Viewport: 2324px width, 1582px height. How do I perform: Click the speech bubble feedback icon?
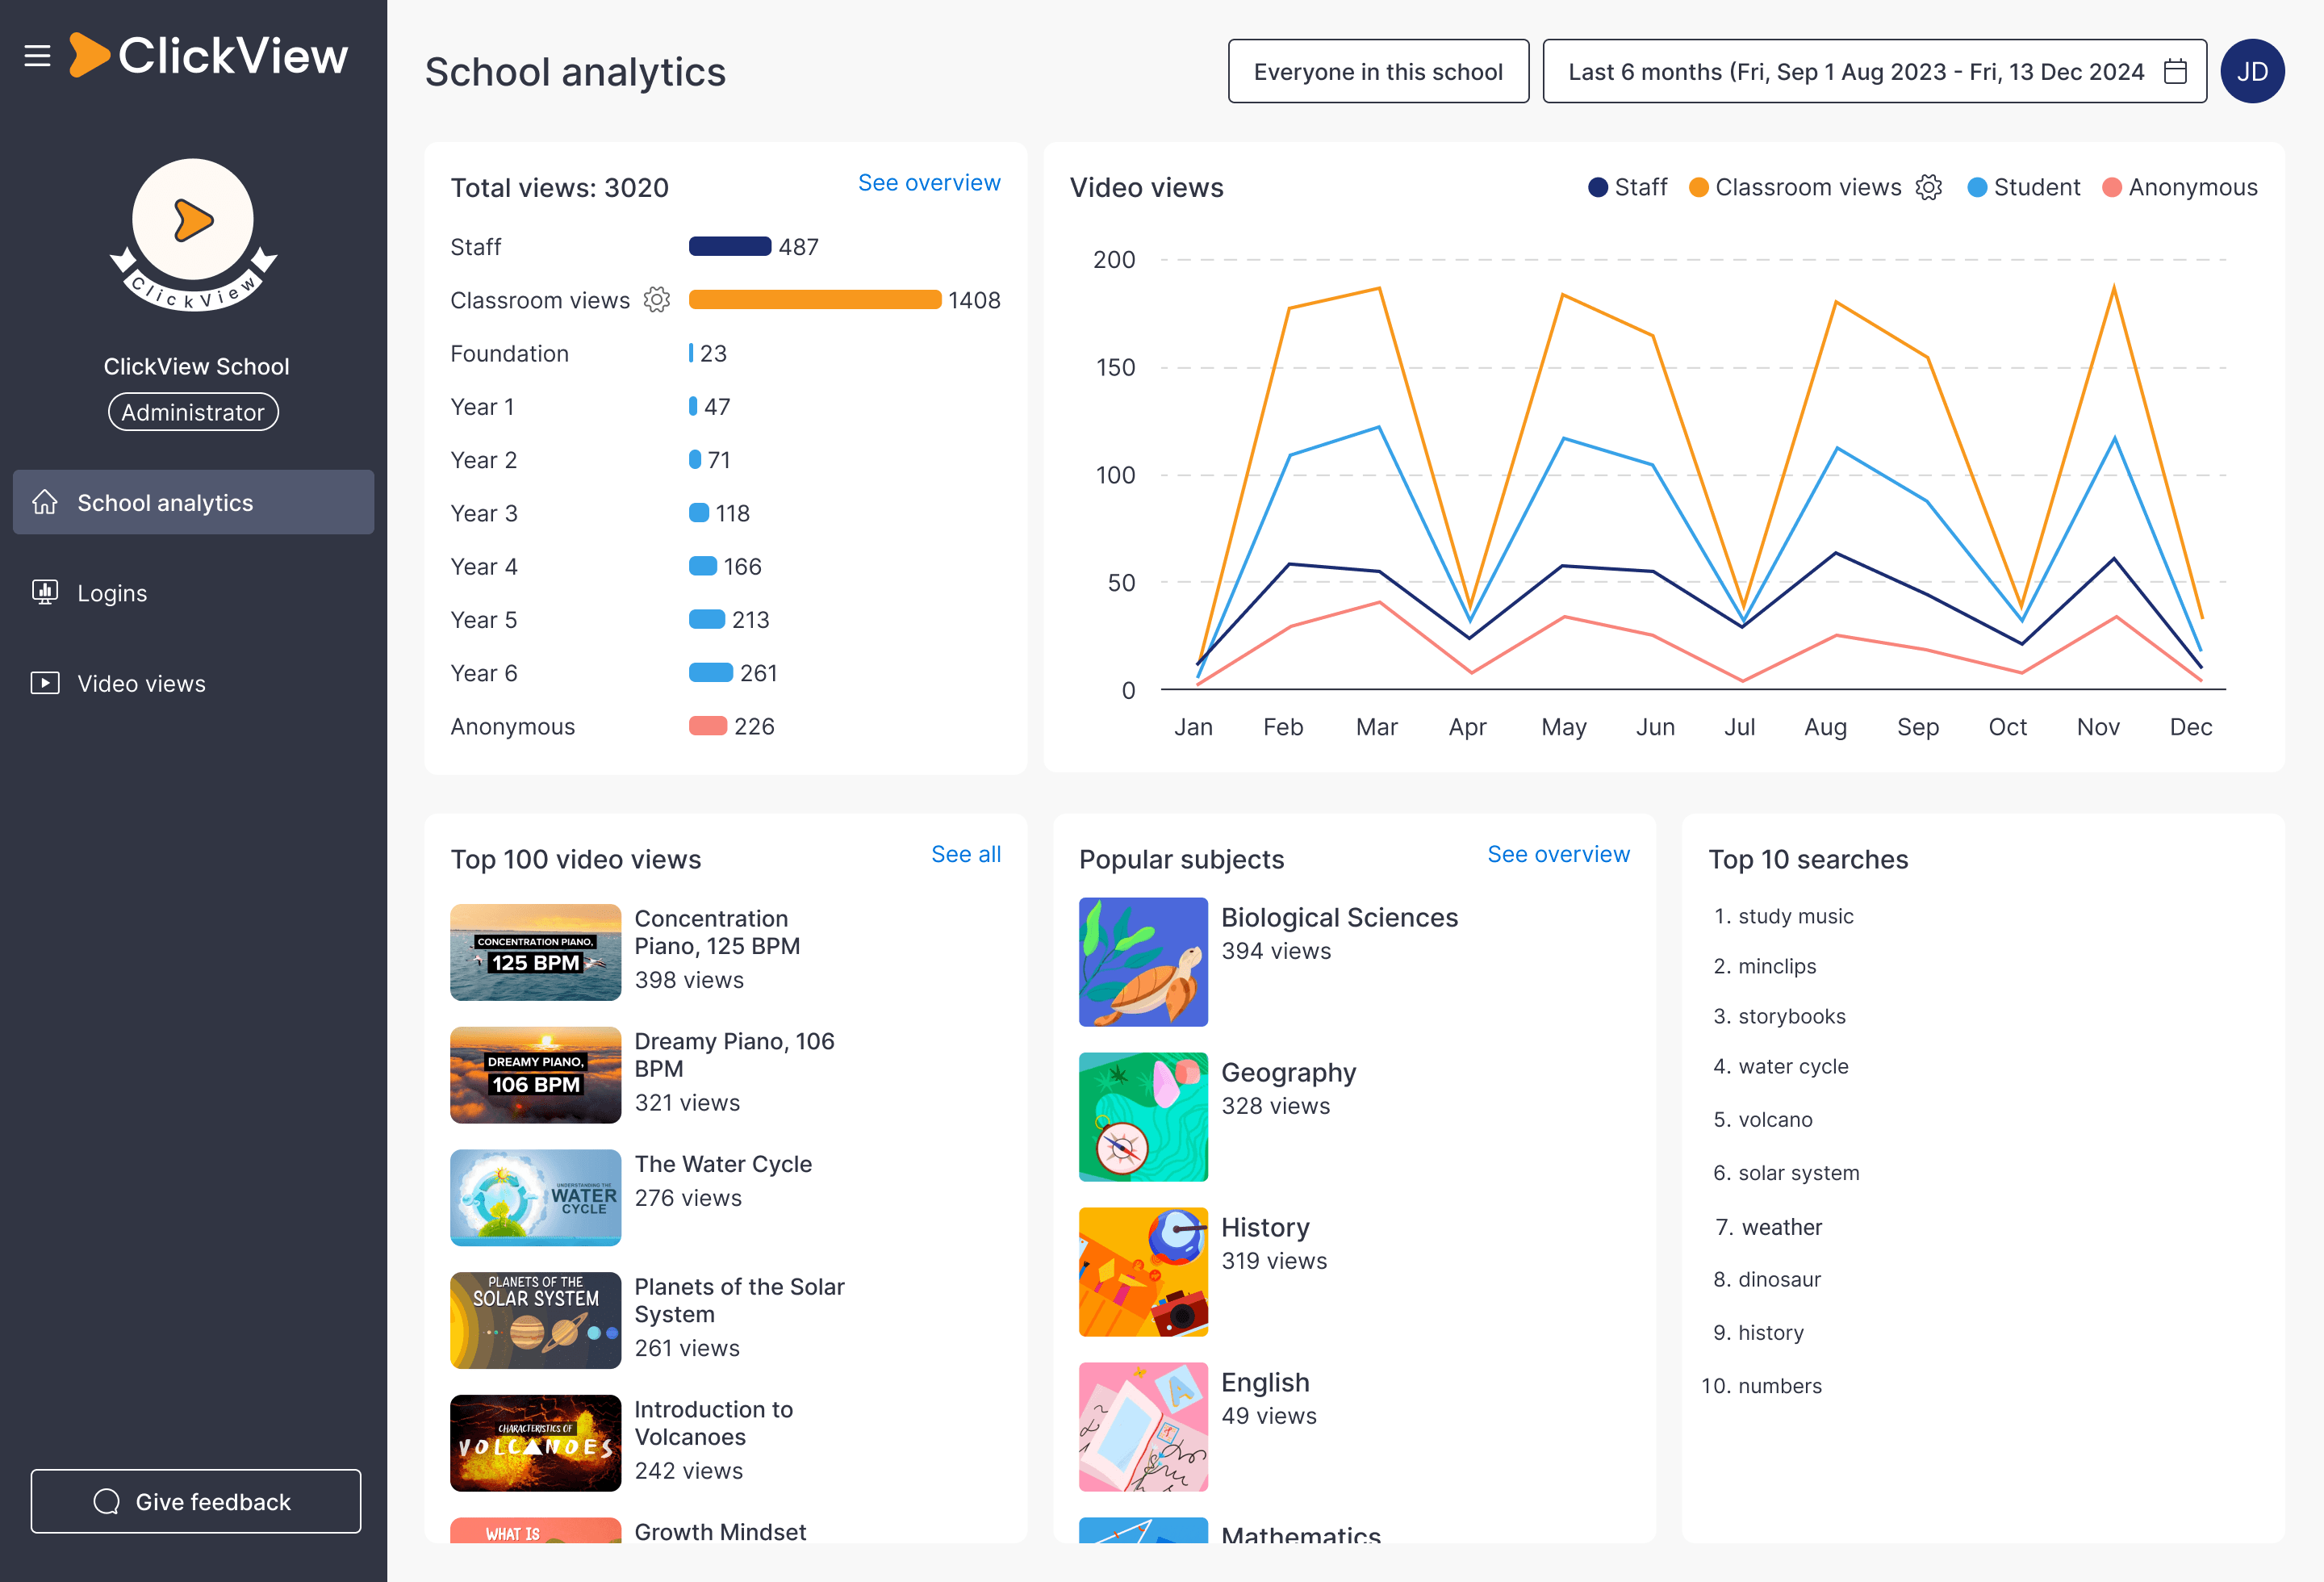pos(106,1501)
